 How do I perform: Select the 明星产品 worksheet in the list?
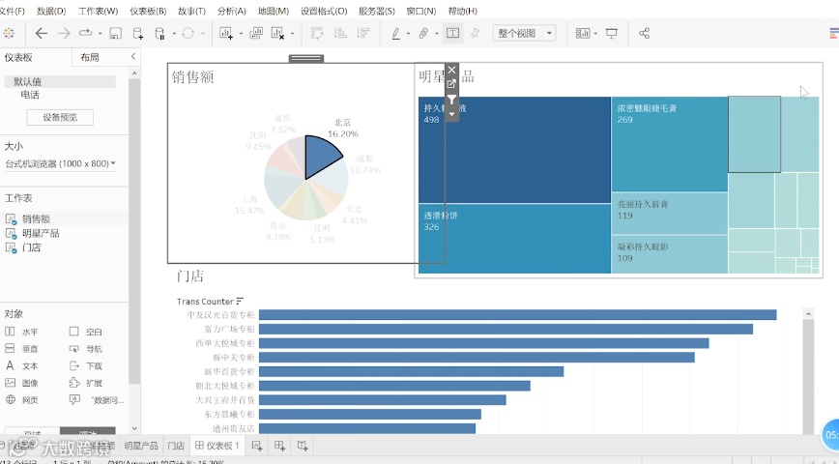click(41, 233)
